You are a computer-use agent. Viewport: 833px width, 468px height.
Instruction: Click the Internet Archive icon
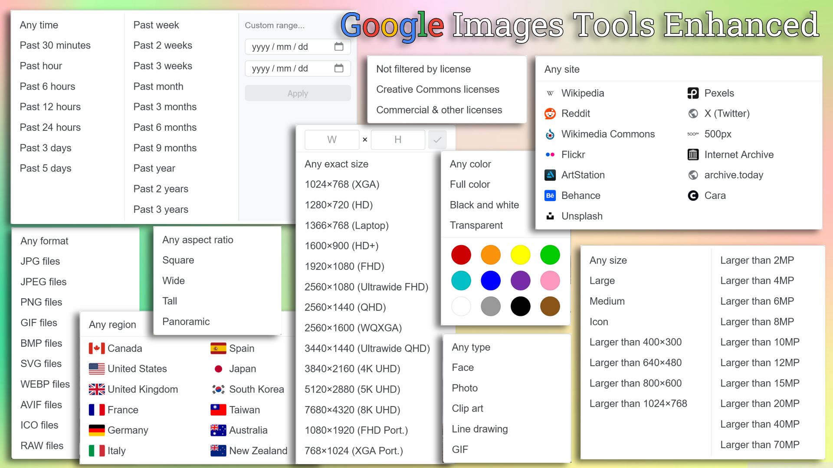693,154
